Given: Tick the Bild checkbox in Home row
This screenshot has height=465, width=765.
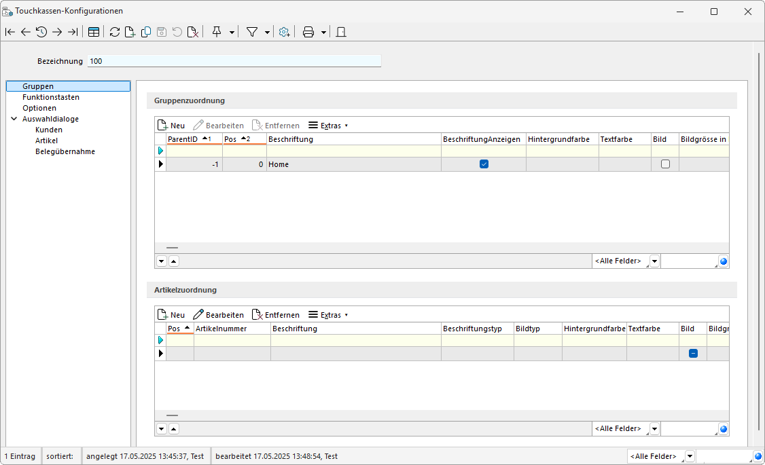Looking at the screenshot, I should pos(665,164).
